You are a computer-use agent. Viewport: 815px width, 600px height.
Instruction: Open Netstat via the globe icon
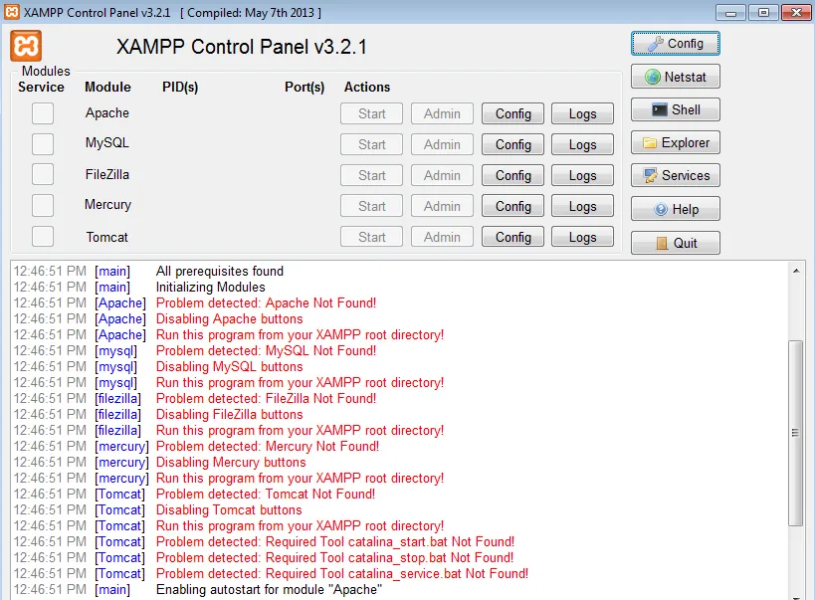tap(675, 77)
